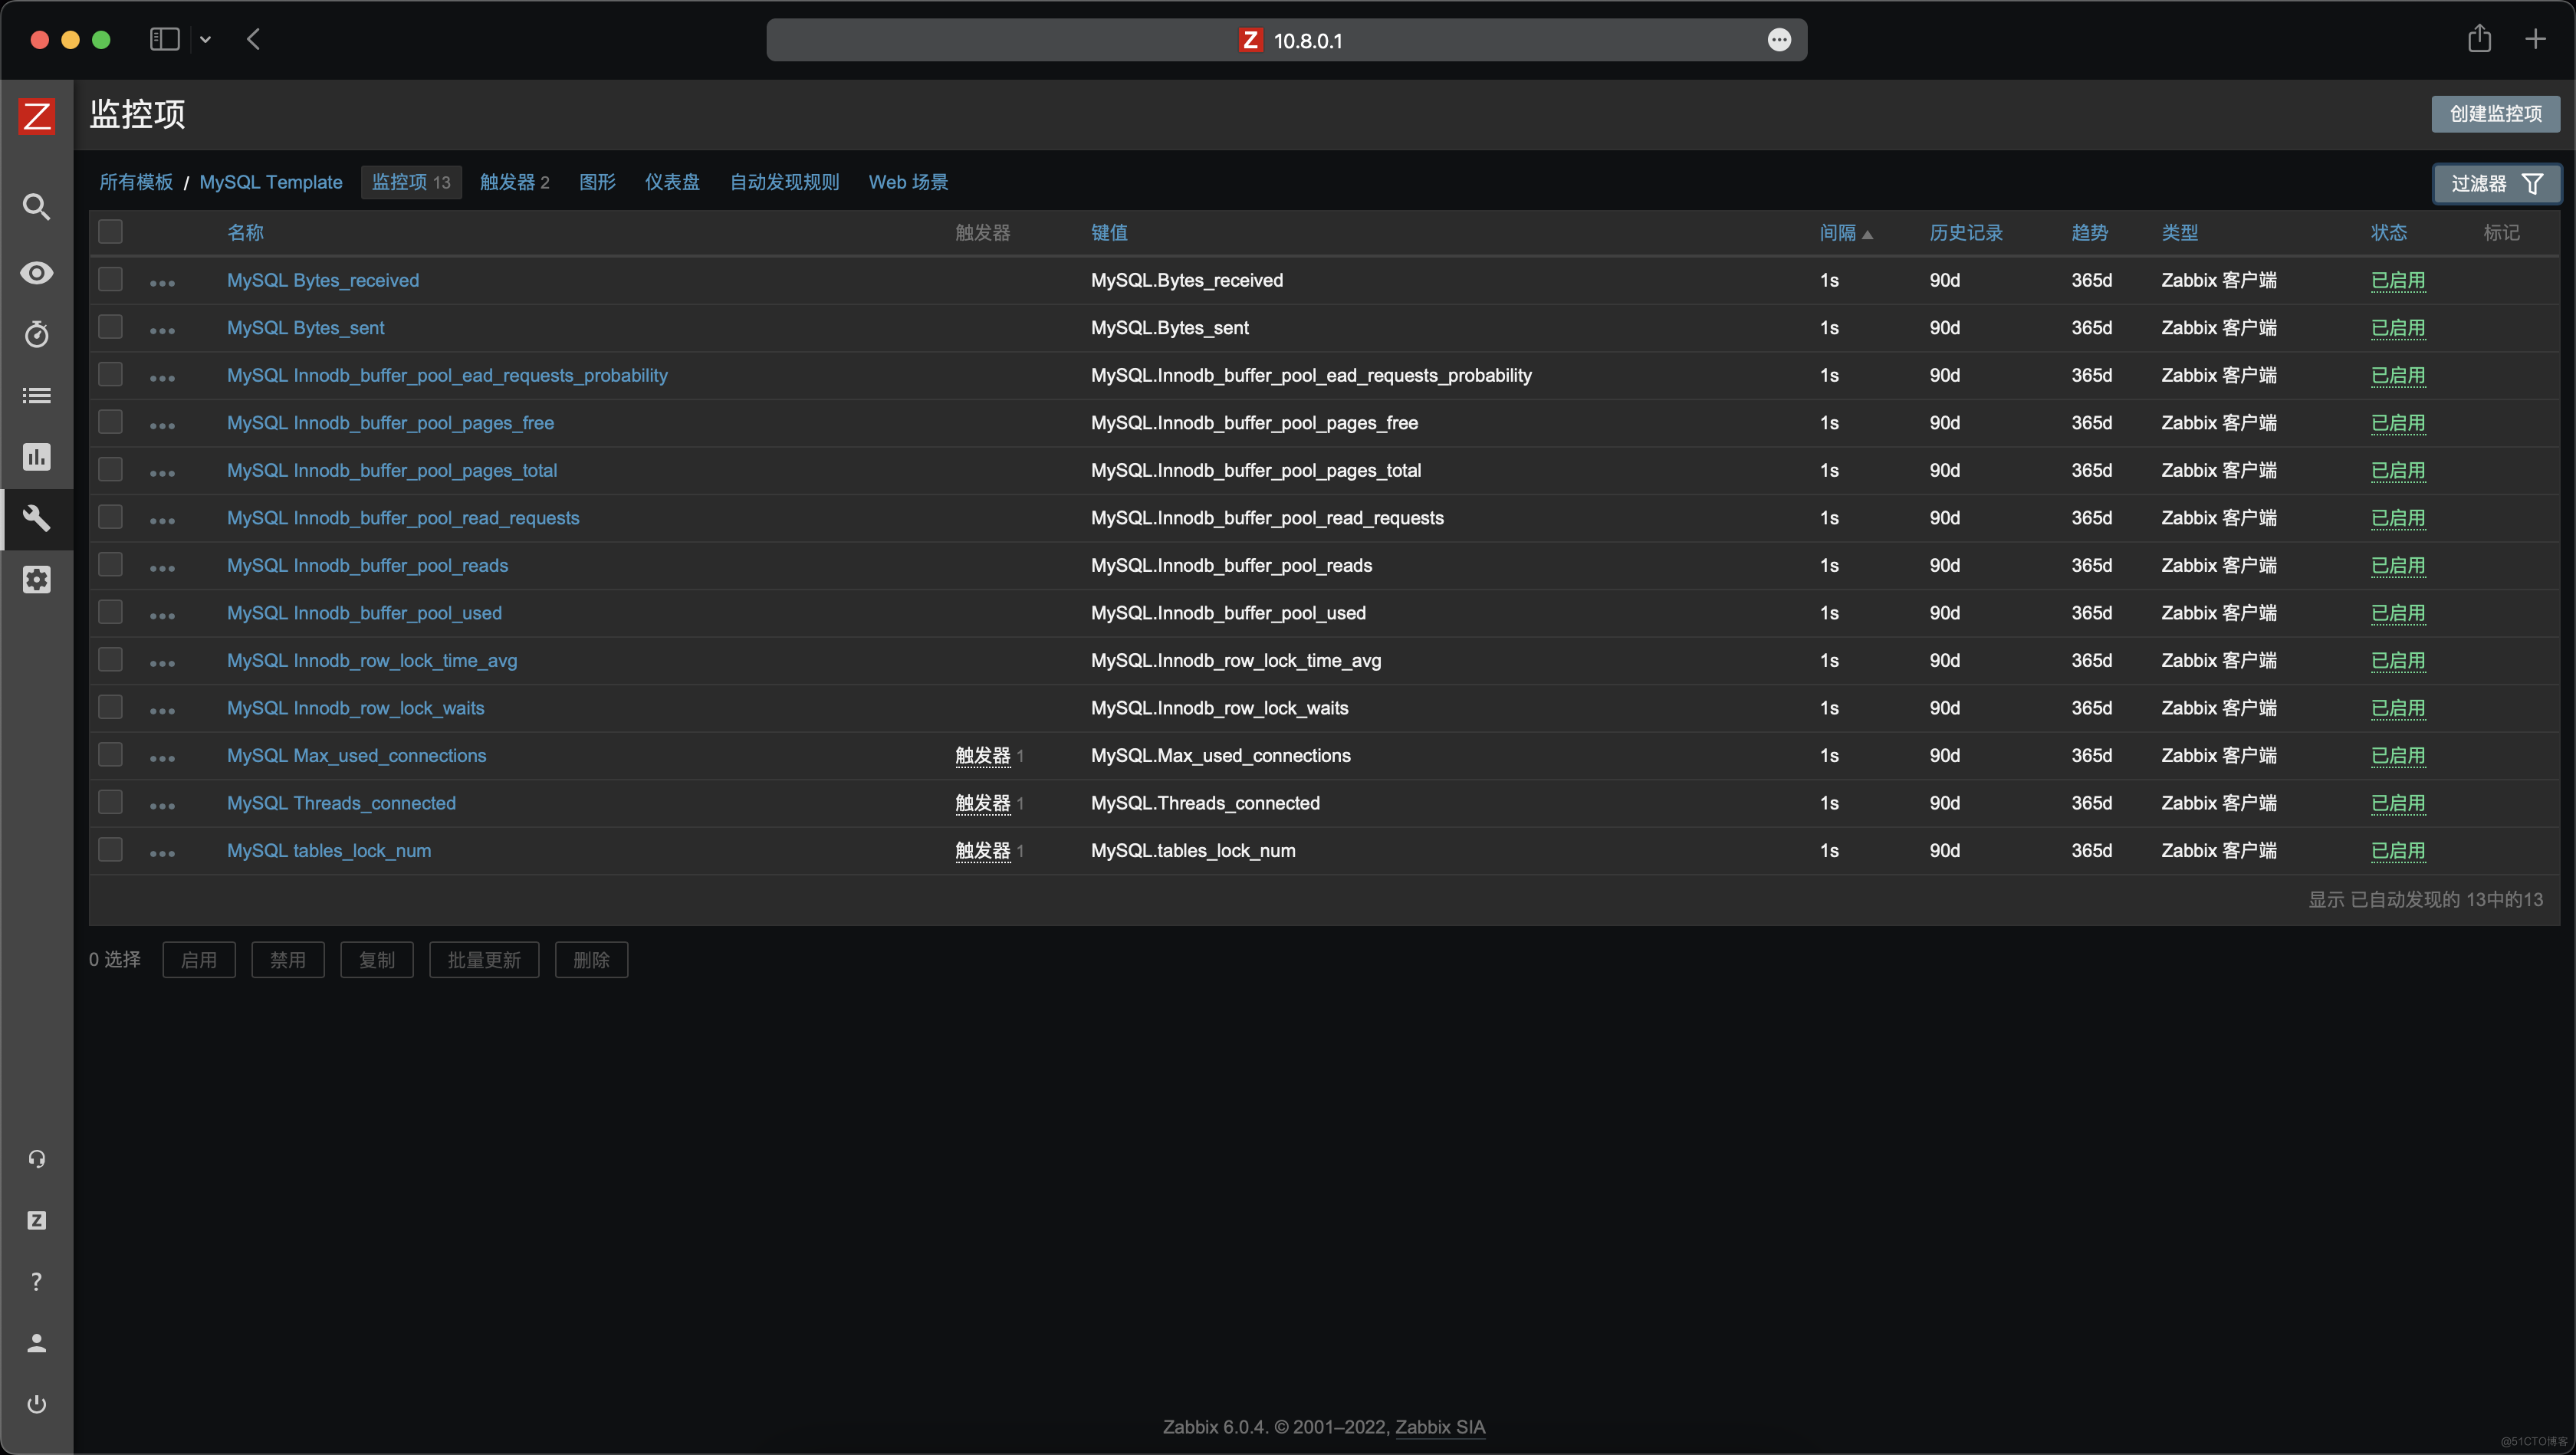Tick the select-all checkbox in table header
Viewport: 2576px width, 1455px height.
point(110,231)
